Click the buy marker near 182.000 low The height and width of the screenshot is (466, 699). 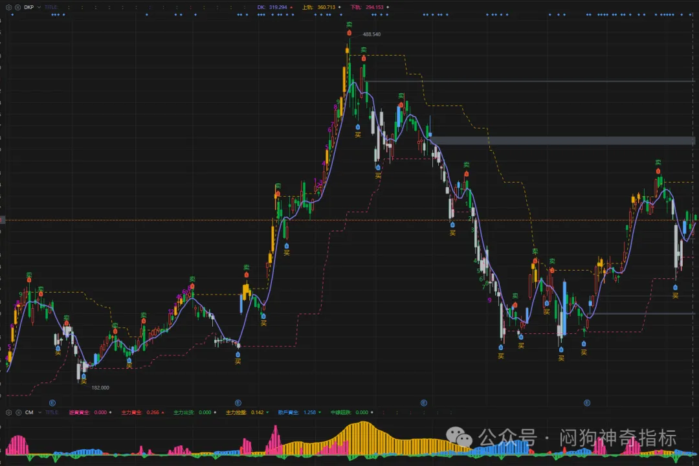[83, 377]
